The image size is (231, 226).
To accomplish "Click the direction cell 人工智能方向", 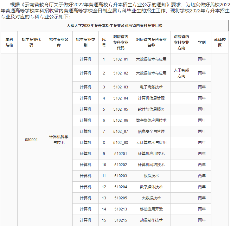I will (181, 73).
